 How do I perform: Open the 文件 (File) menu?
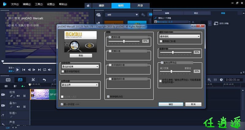click(x=15, y=4)
